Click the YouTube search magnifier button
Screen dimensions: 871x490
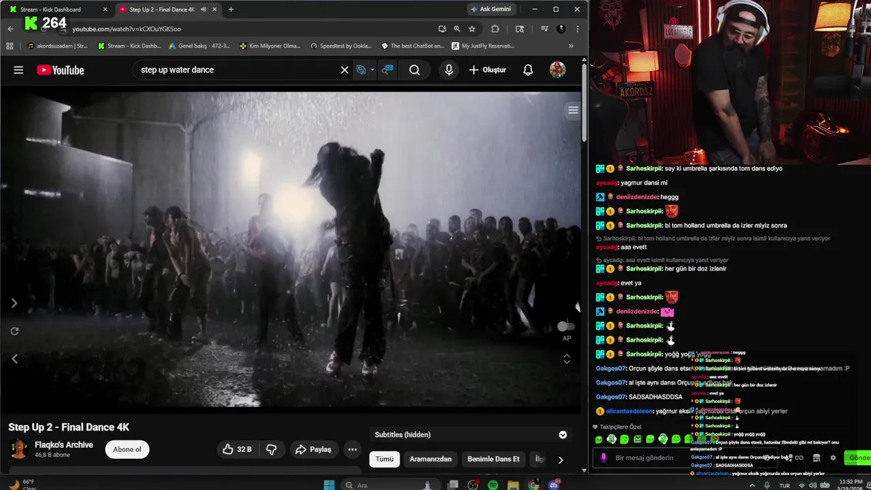(414, 70)
